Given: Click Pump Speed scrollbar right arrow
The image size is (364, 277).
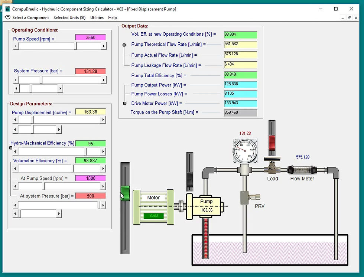Looking at the screenshot, I should (x=104, y=46).
